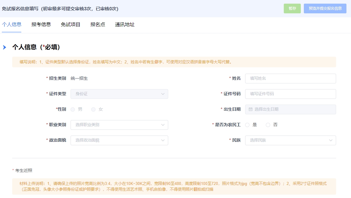
Task: Expand the 职业类别 dropdown
Action: click(x=119, y=125)
